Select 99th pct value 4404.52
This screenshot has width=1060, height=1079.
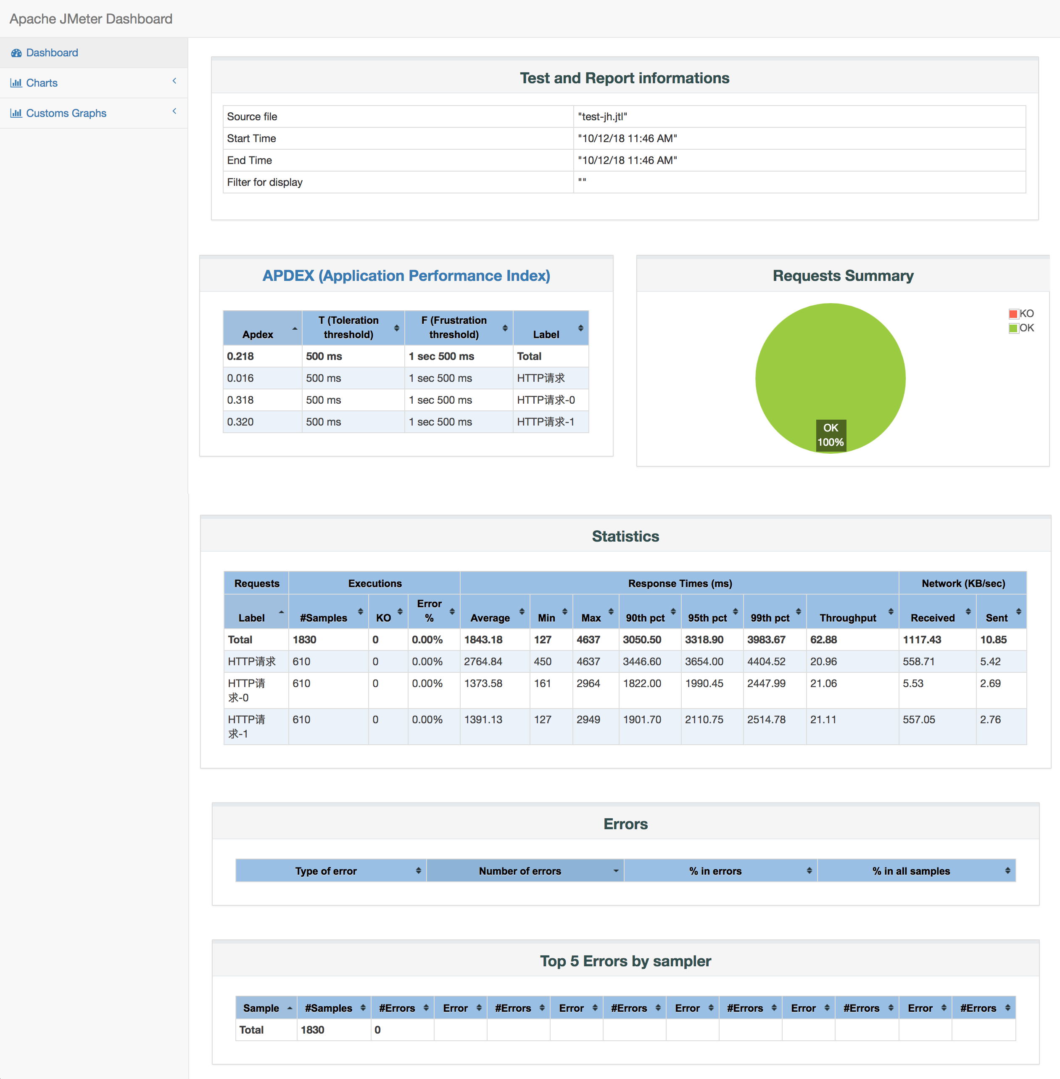[766, 662]
